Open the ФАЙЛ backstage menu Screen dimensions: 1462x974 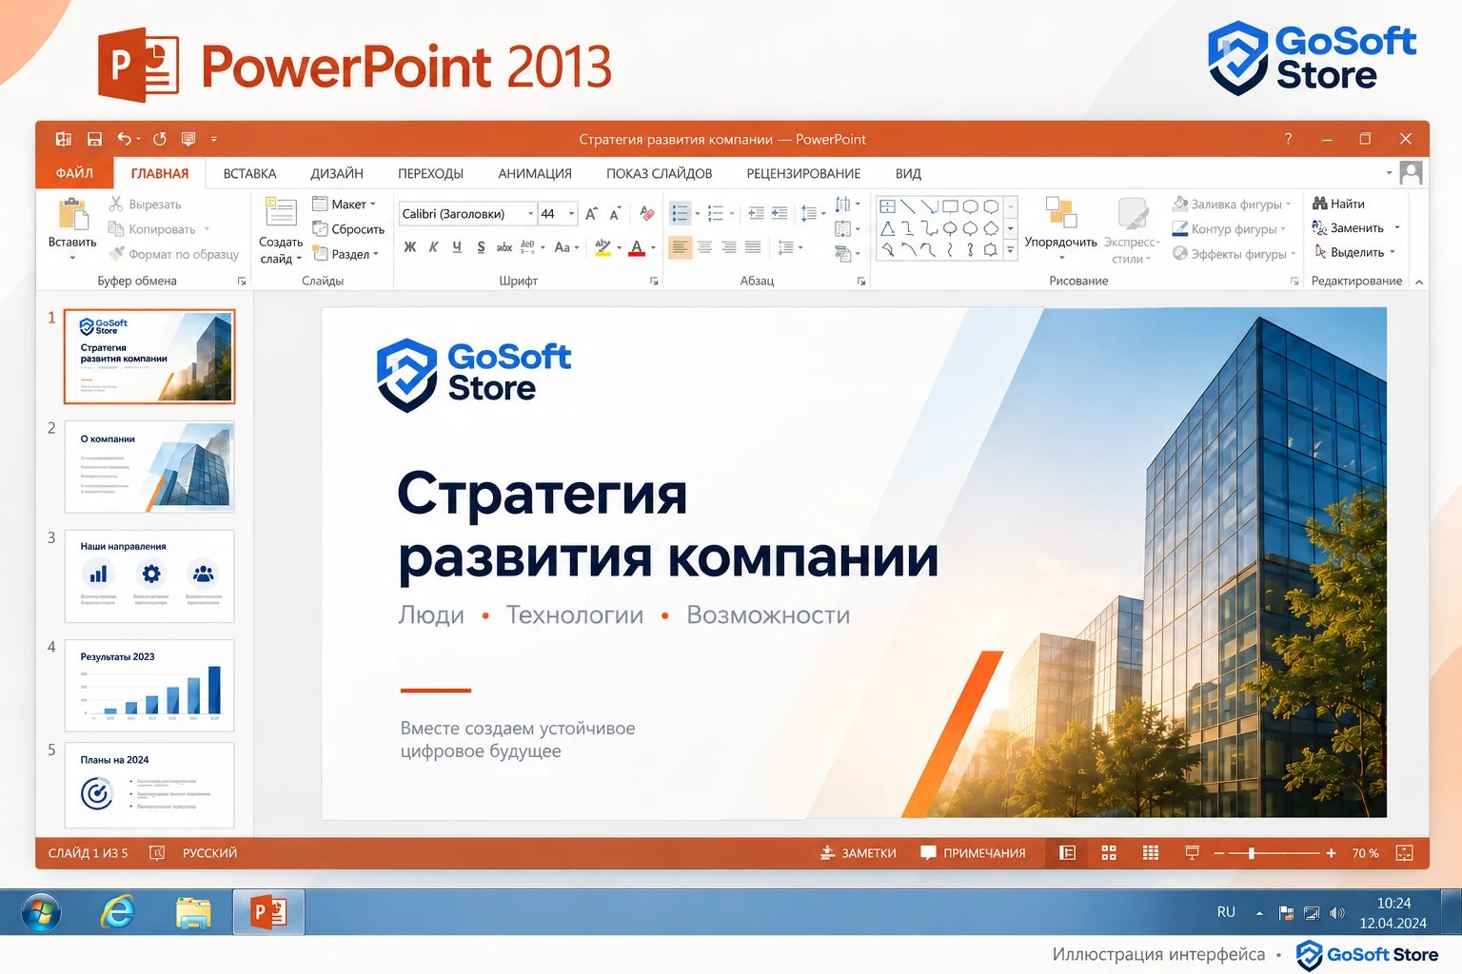[74, 173]
